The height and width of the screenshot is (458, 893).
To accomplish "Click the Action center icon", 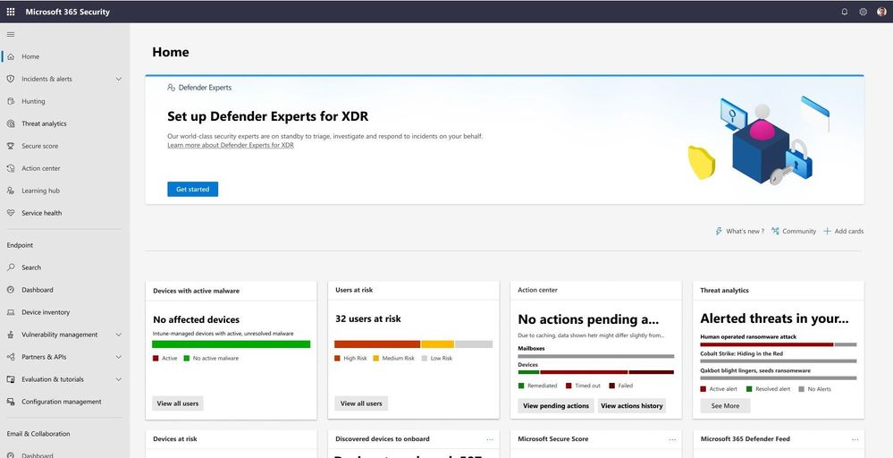I will pyautogui.click(x=11, y=168).
